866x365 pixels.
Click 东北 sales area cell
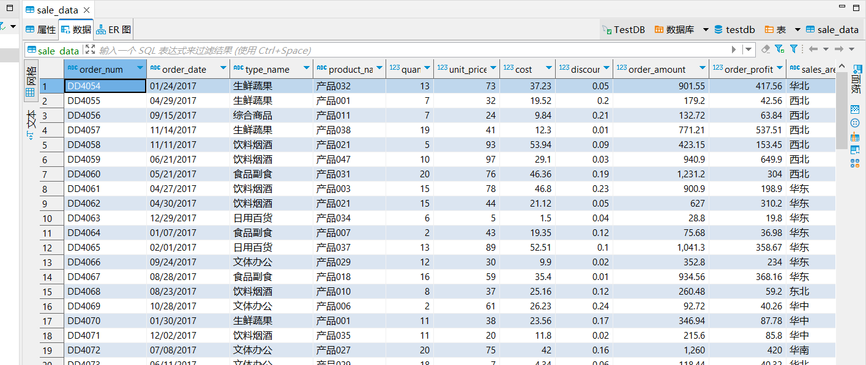click(811, 292)
